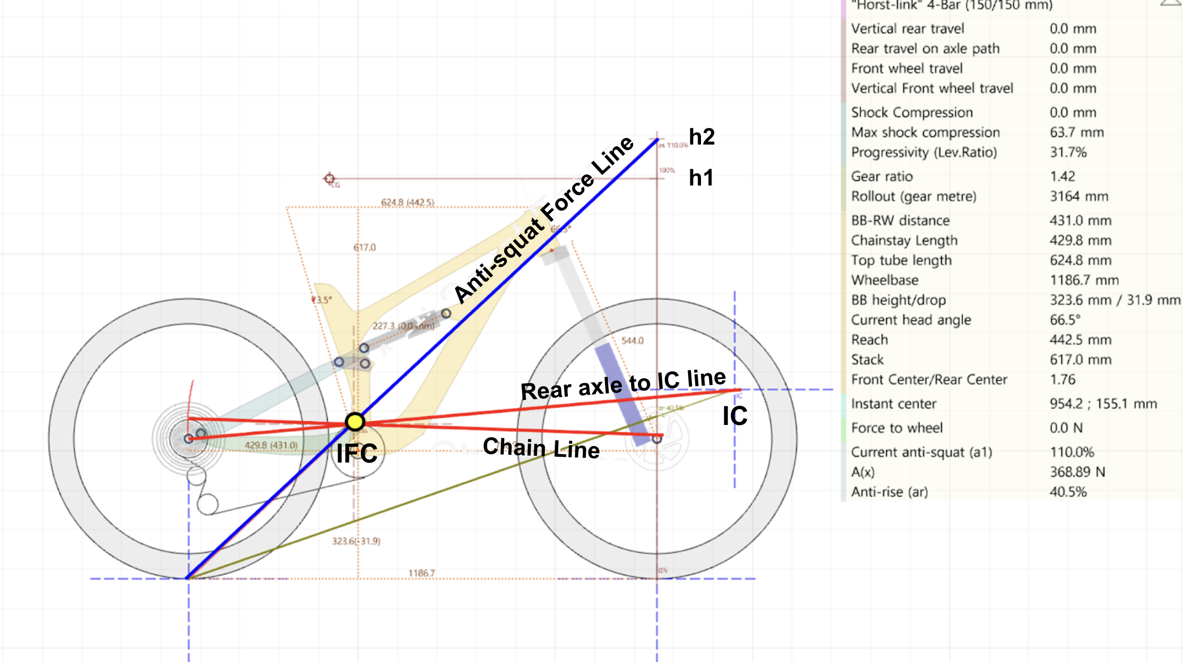Click the Gear ratio 1.42 value
The image size is (1182, 662).
click(1062, 176)
